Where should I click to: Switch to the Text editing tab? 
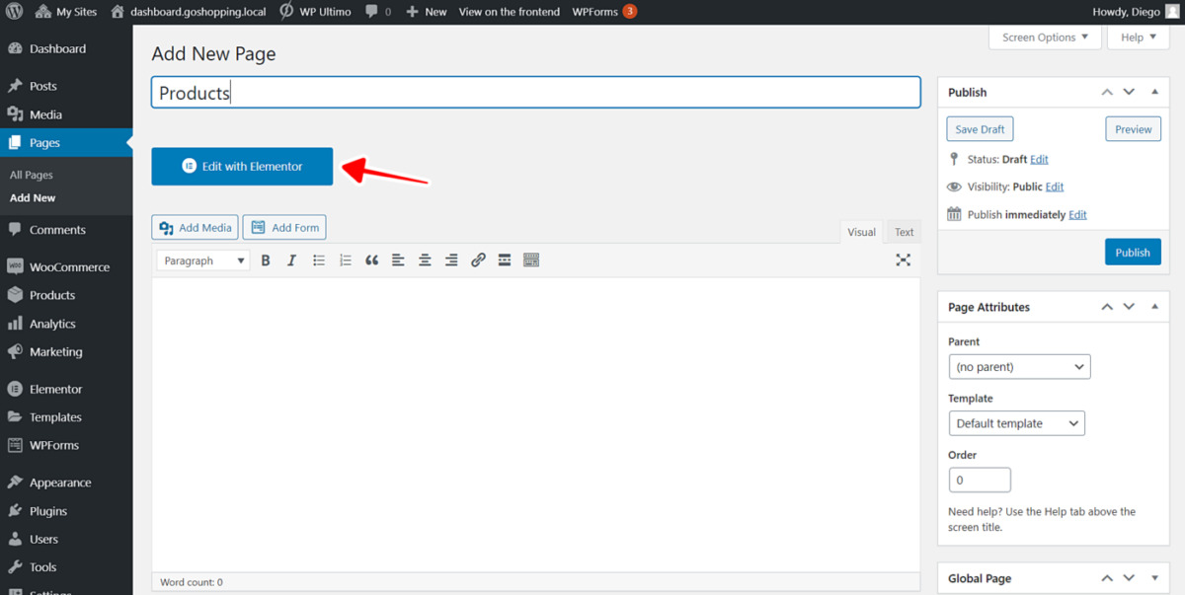pyautogui.click(x=903, y=231)
